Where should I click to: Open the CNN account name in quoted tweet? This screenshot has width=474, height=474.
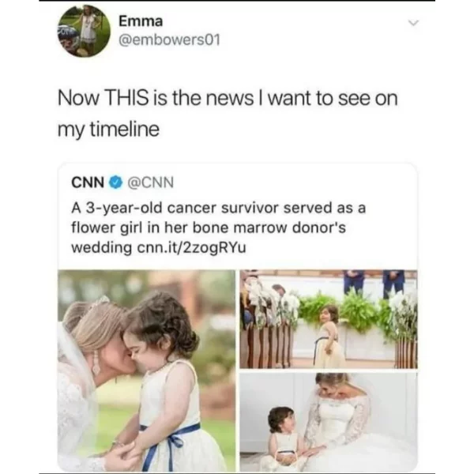[88, 182]
